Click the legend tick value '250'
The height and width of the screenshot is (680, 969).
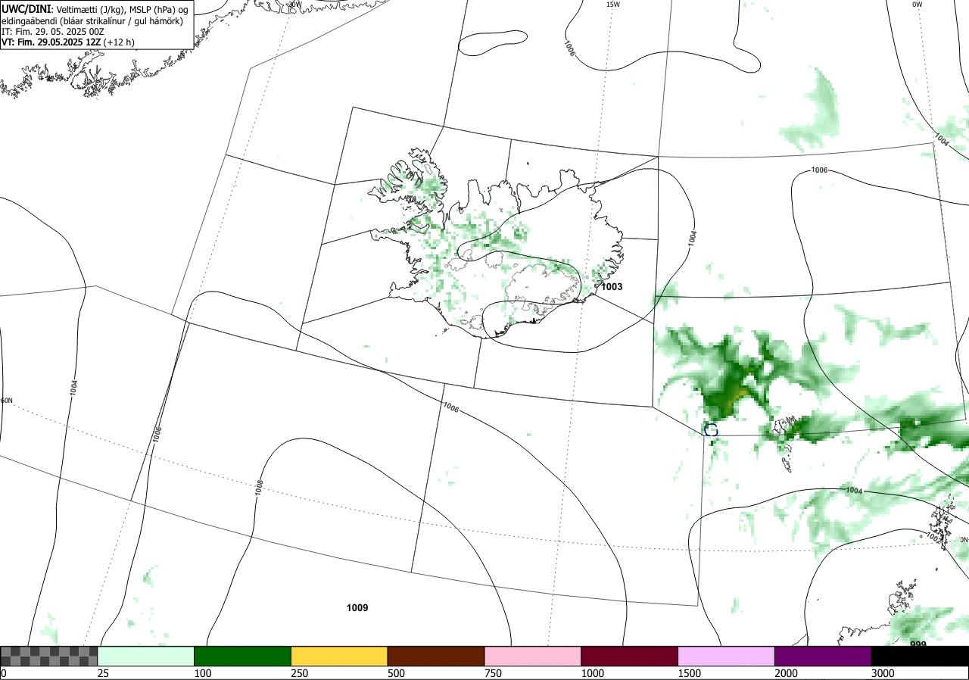point(300,673)
